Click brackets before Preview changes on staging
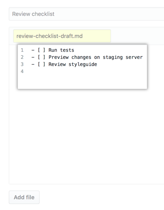This screenshot has width=164, height=210. coord(41,57)
